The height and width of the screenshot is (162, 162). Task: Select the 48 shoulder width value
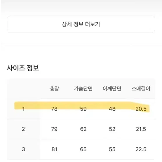click(112, 109)
